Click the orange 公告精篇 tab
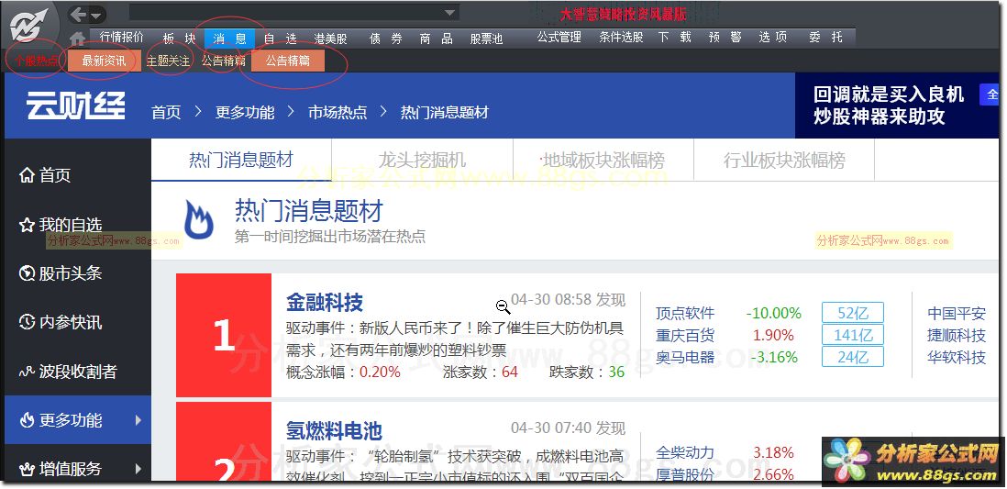The image size is (1007, 489). point(288,61)
